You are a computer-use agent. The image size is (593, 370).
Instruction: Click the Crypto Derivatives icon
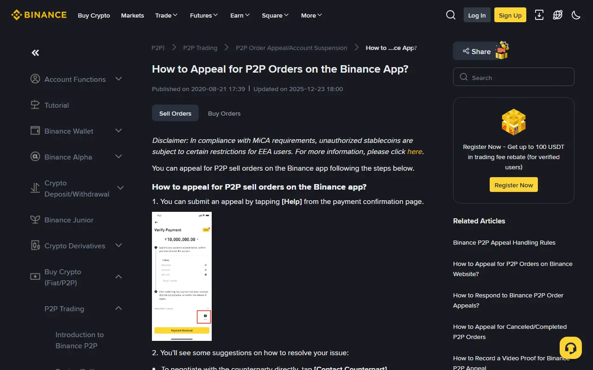click(x=35, y=246)
